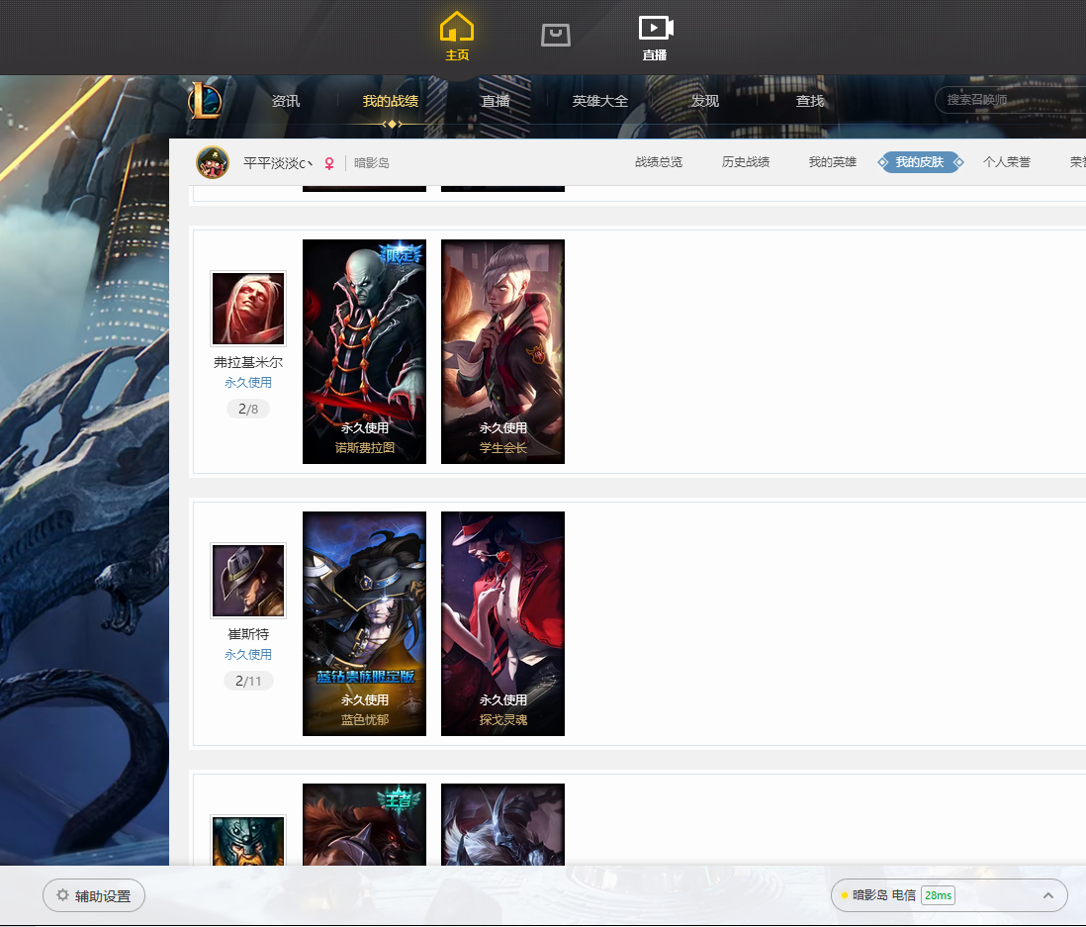This screenshot has width=1086, height=927.
Task: Click the 暗影岛 region label beside the summoner name
Action: [371, 163]
